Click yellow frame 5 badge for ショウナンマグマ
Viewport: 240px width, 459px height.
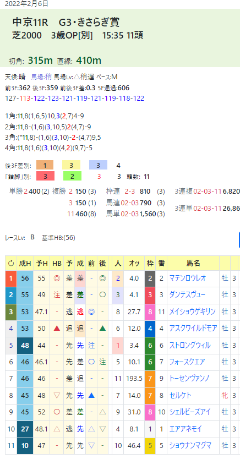(150, 446)
